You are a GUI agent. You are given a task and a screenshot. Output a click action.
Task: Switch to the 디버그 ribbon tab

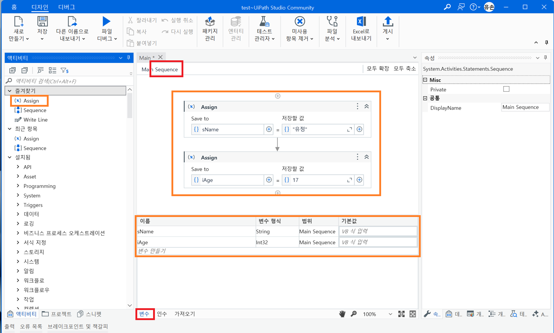(67, 7)
